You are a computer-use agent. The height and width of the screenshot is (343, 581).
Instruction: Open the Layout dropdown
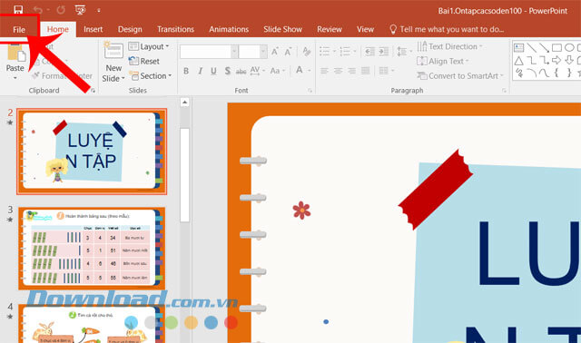(149, 46)
